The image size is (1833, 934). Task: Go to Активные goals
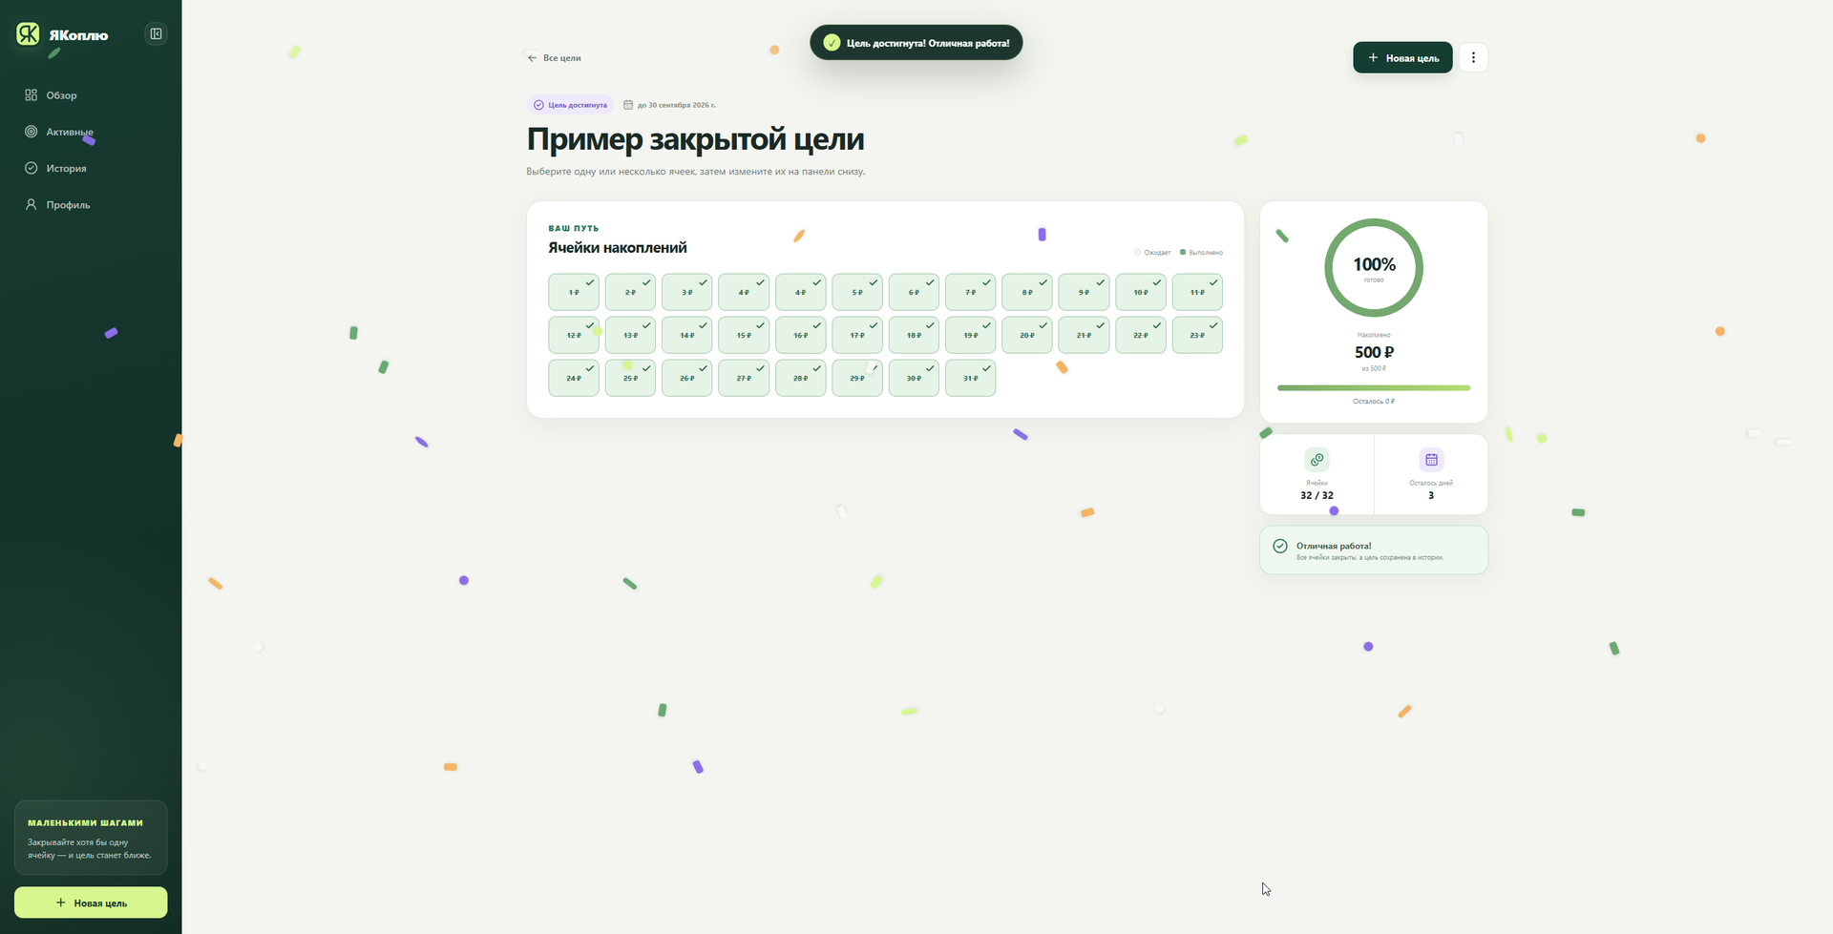click(91, 132)
